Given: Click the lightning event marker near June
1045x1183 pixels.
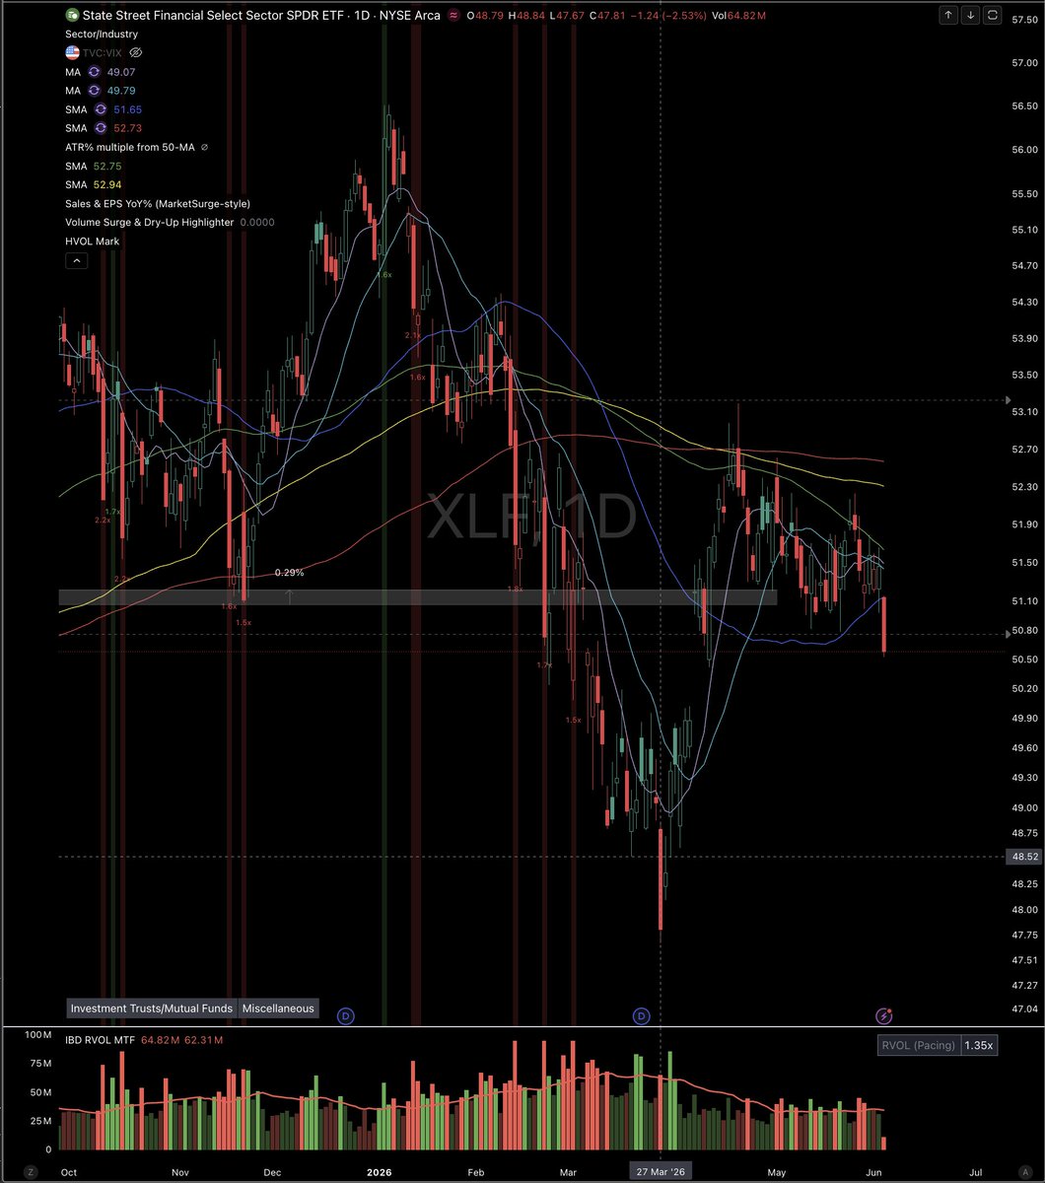Looking at the screenshot, I should click(x=885, y=1014).
